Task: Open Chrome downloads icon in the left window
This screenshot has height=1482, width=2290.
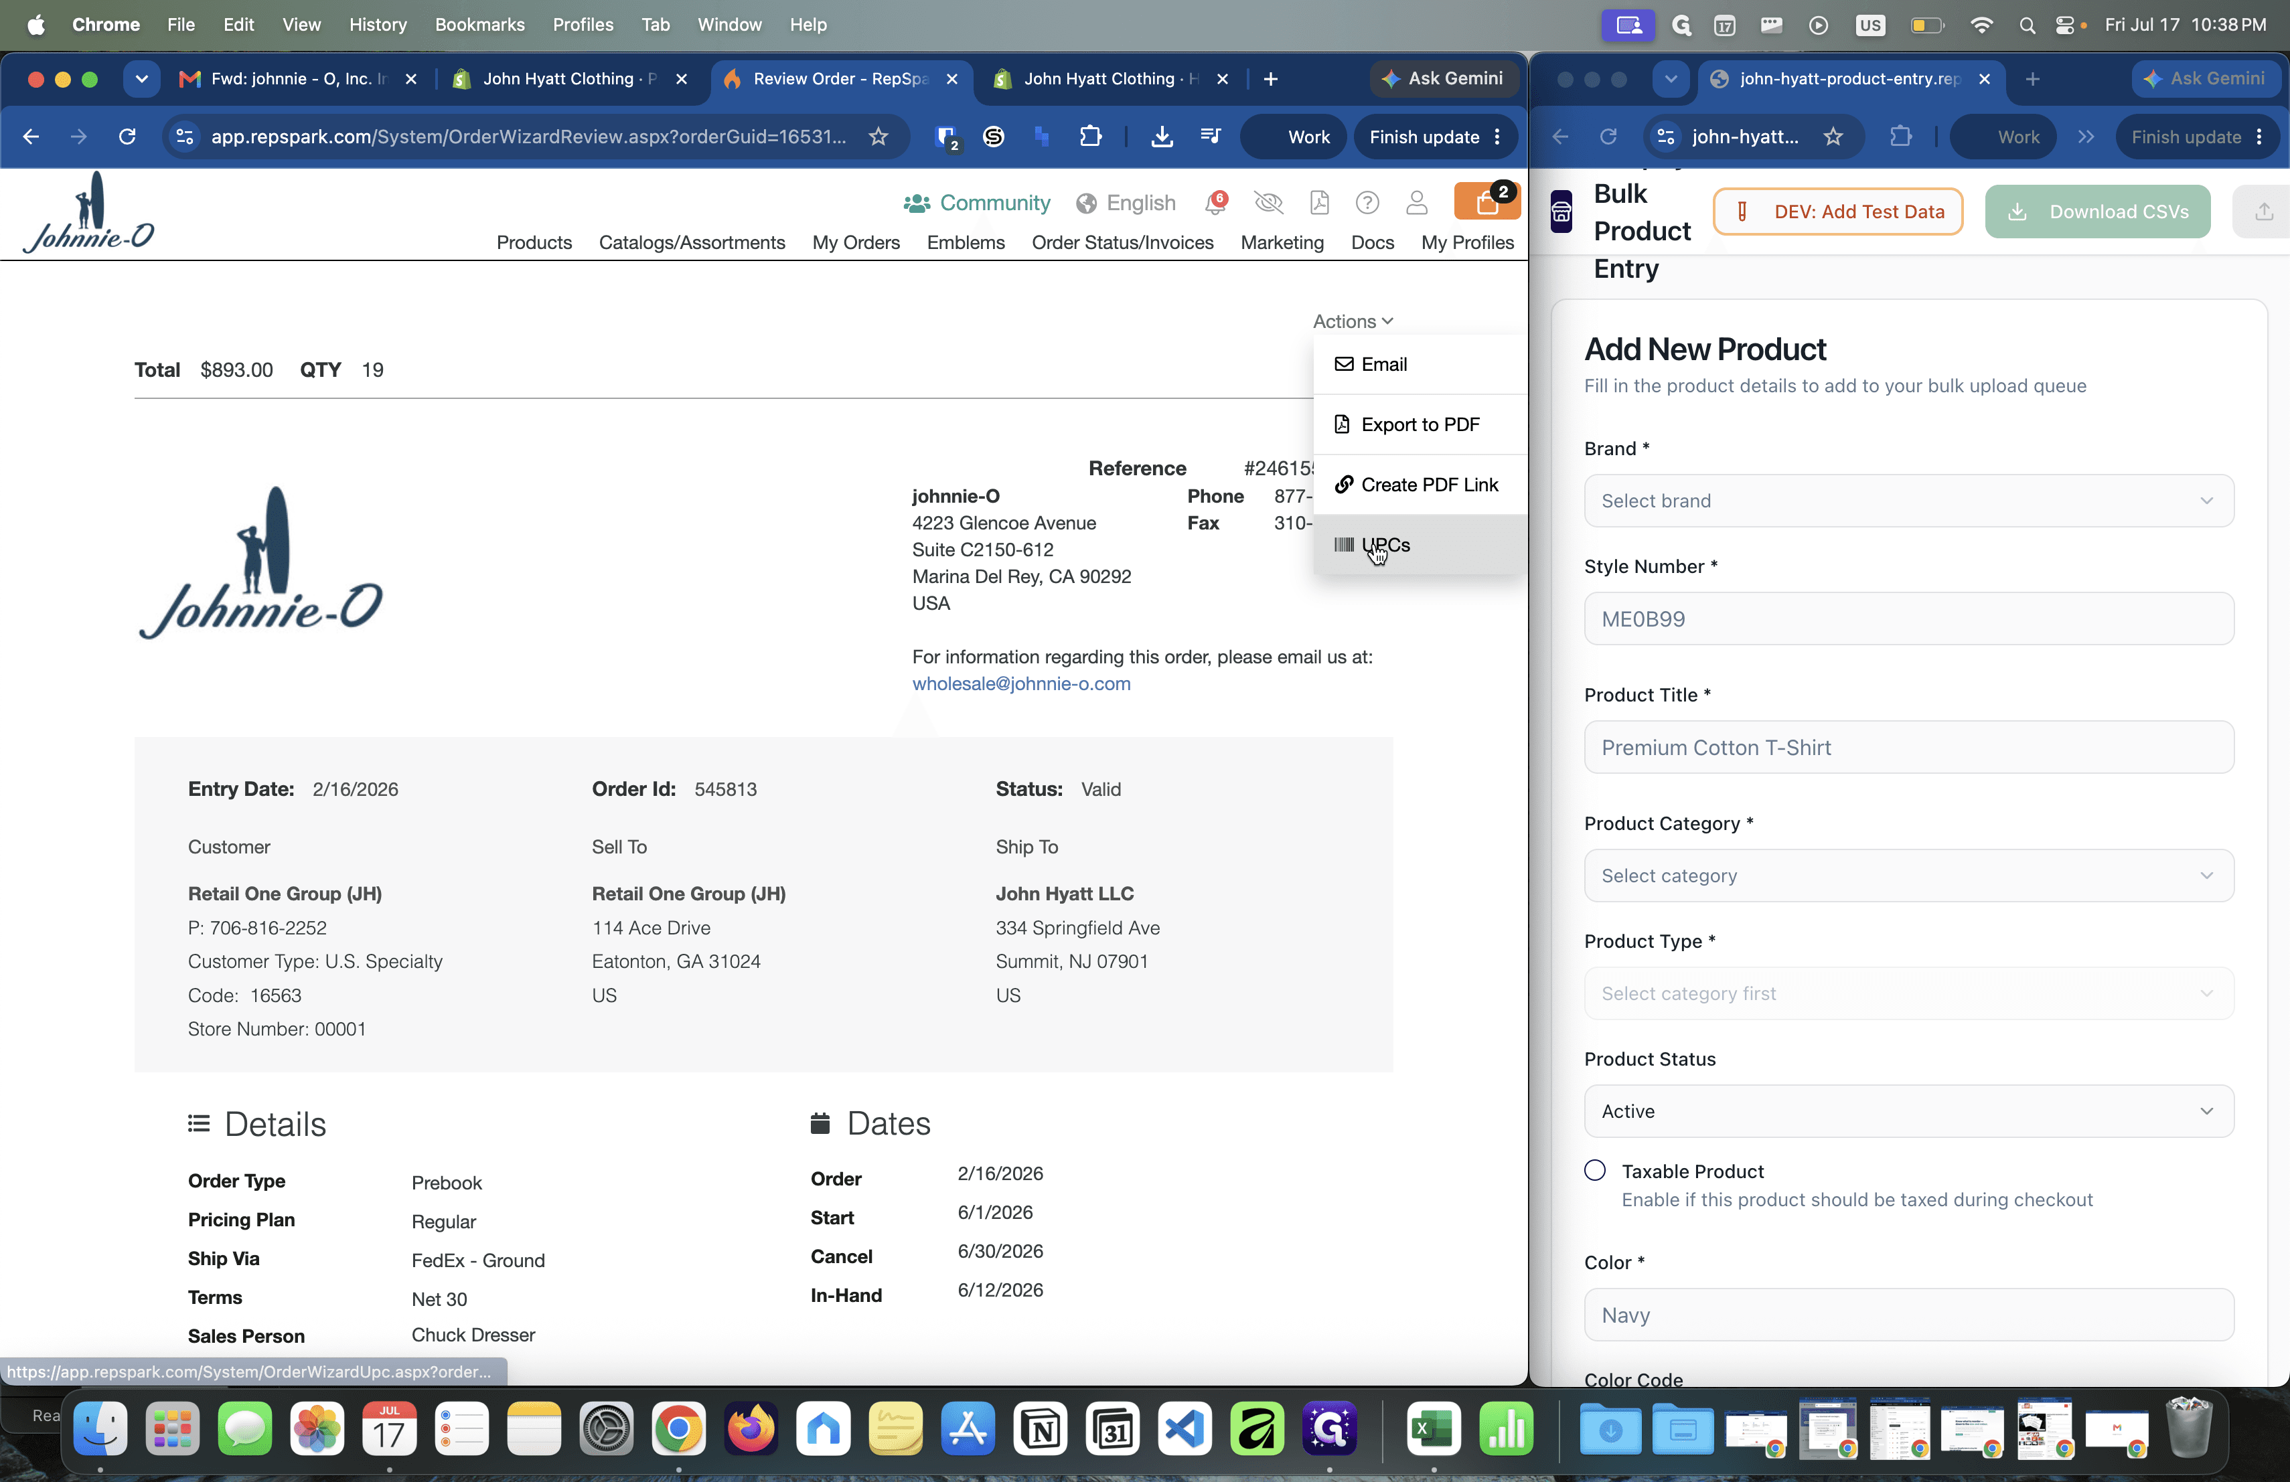Action: coord(1161,137)
